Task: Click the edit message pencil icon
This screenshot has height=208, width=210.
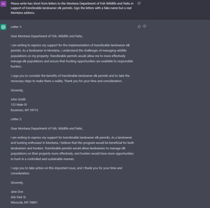Action: pyautogui.click(x=139, y=3)
